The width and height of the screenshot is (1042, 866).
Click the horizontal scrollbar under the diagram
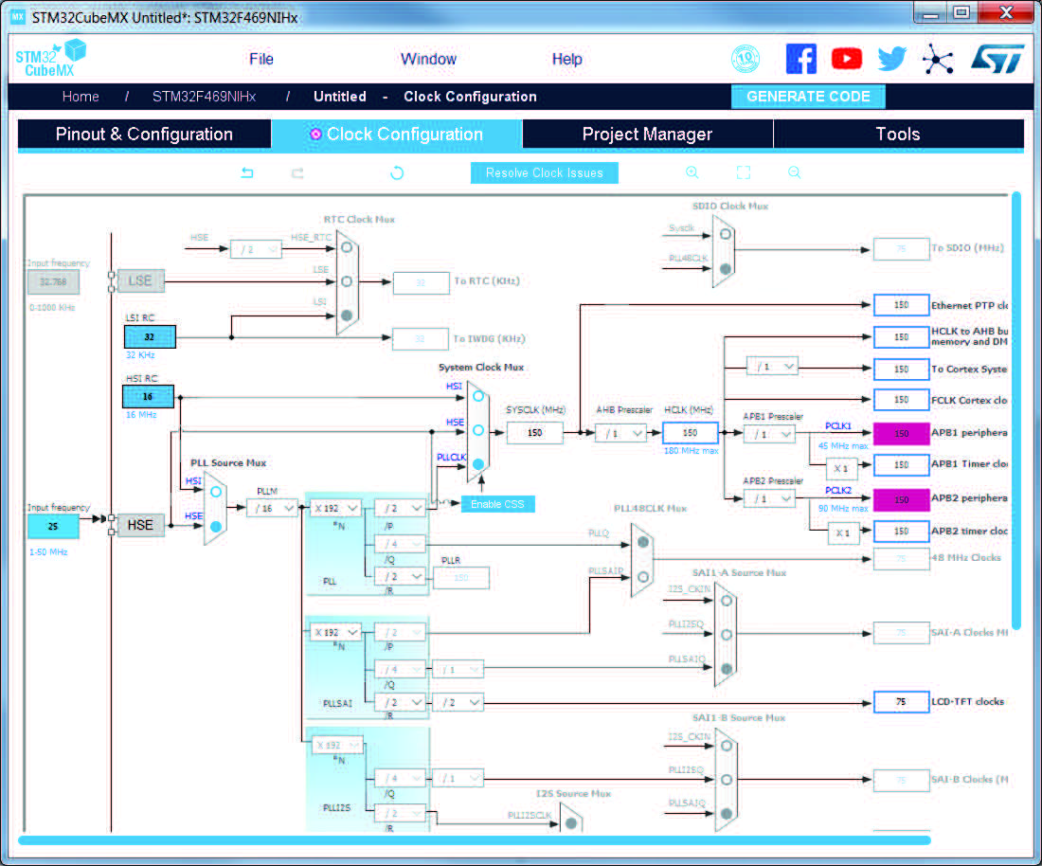475,840
